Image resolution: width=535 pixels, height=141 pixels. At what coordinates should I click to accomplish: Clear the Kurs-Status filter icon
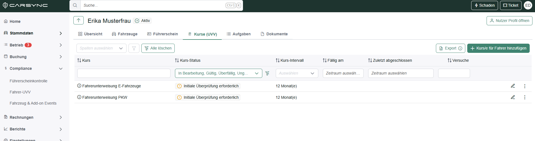point(267,73)
